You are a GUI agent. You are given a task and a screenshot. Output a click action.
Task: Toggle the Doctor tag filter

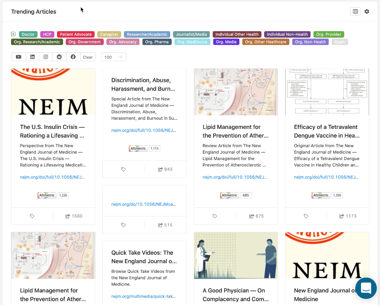click(28, 35)
